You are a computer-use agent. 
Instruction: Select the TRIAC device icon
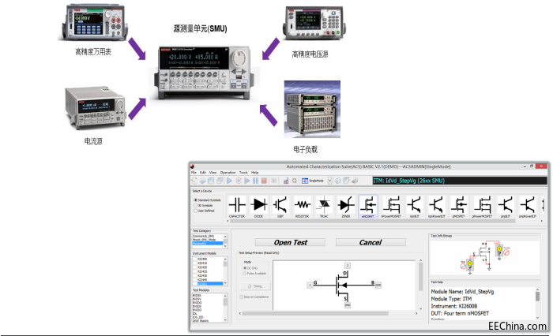325,205
